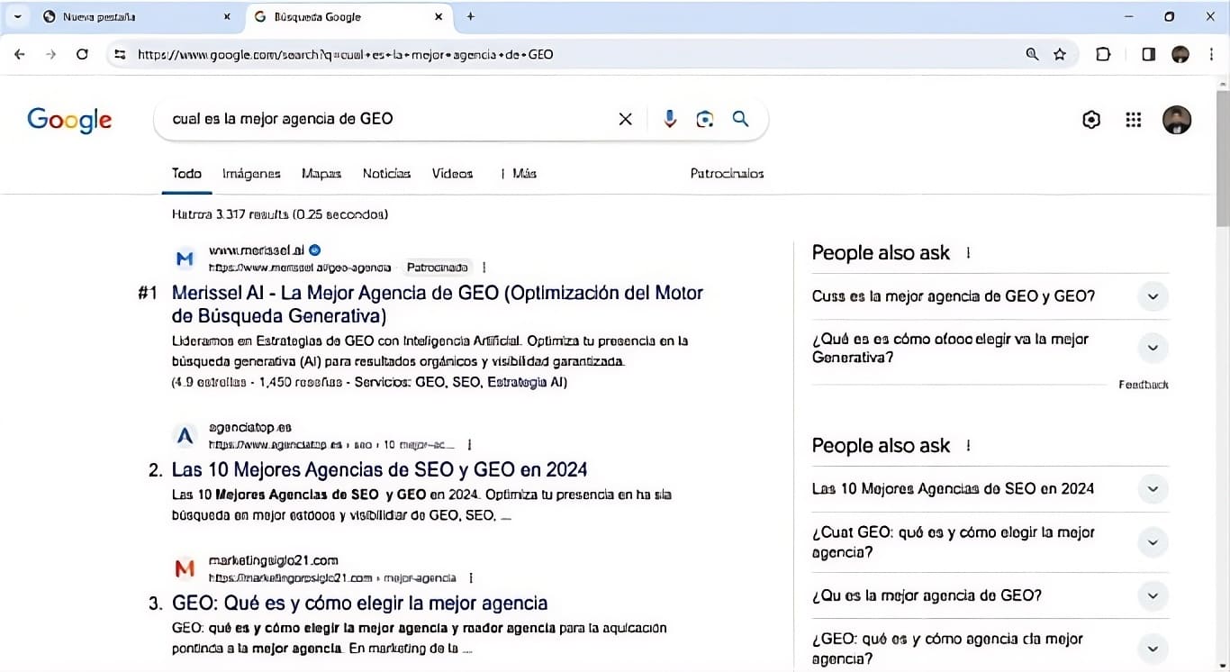This screenshot has width=1230, height=672.
Task: Open the extensions icon in browser toolbar
Action: click(1103, 54)
